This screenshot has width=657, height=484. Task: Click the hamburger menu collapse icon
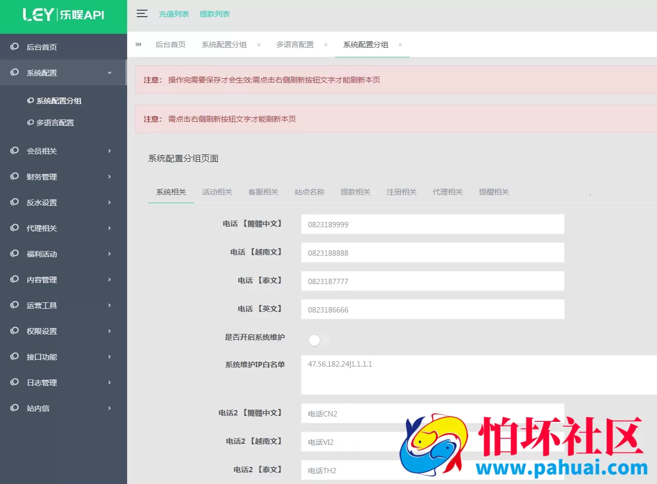142,14
